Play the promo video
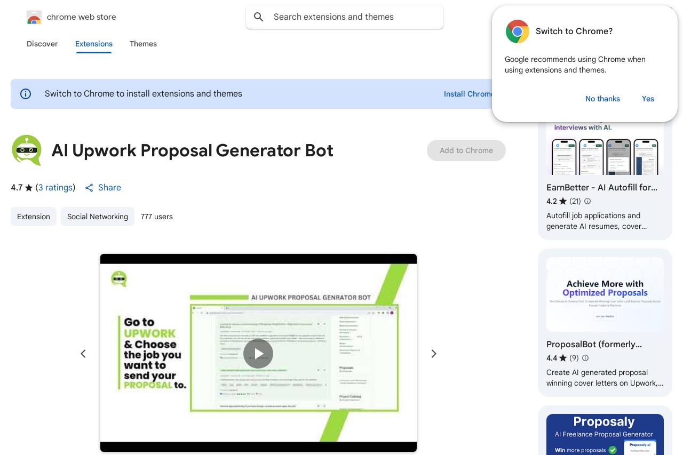Image resolution: width=683 pixels, height=455 pixels. pos(258,354)
